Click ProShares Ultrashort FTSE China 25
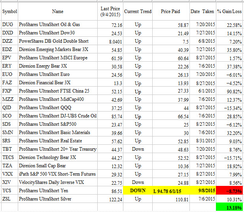 [x=58, y=91]
